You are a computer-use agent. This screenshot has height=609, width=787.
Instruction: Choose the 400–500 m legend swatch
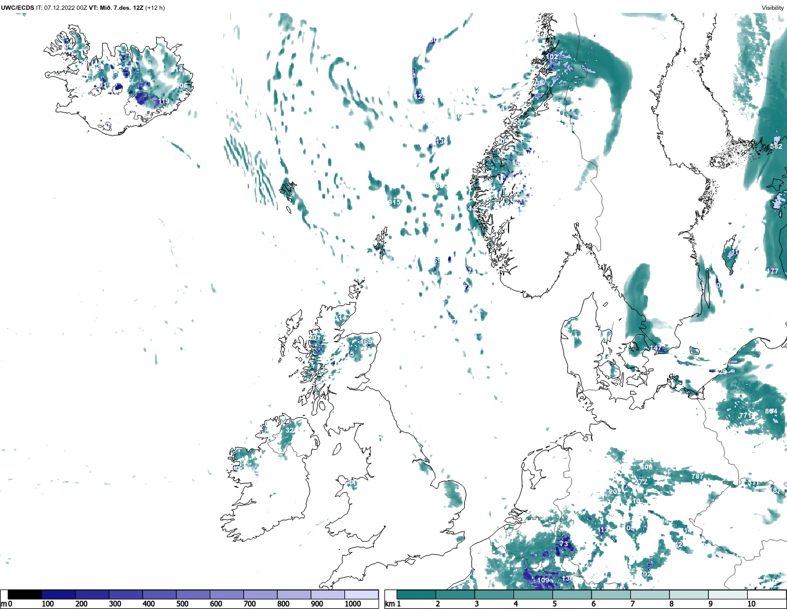coord(159,595)
